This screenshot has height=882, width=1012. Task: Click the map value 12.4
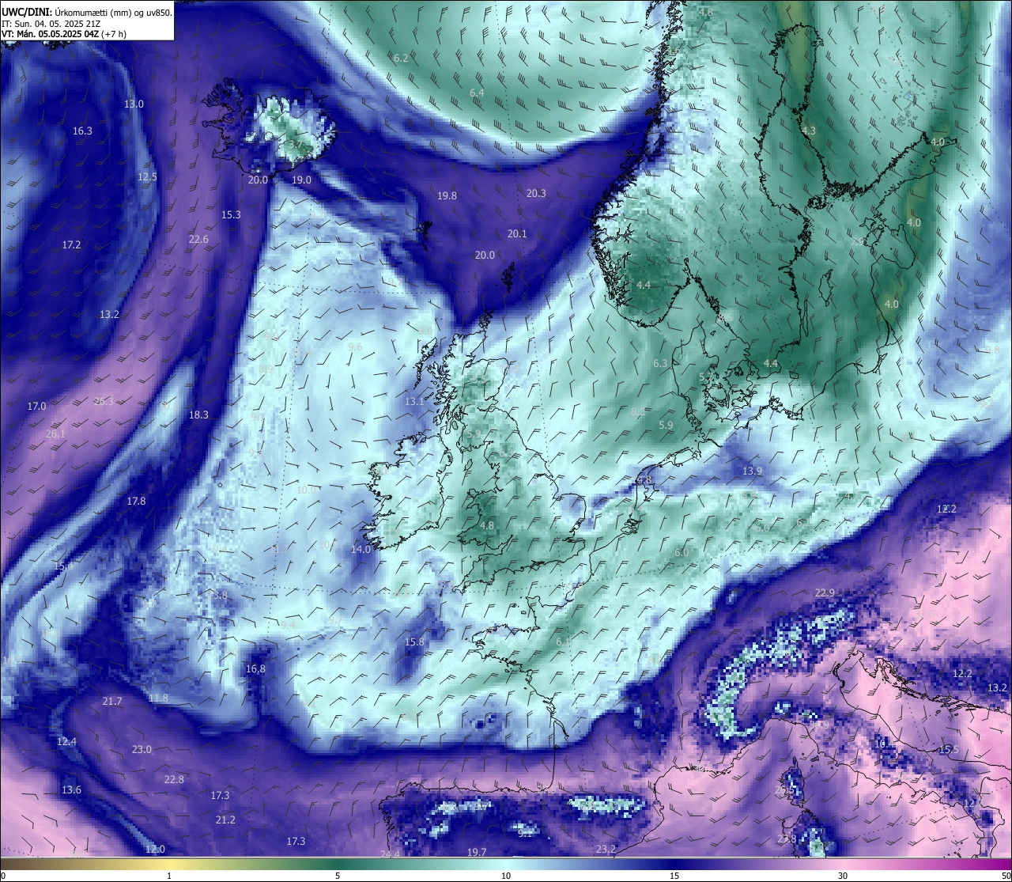(66, 742)
